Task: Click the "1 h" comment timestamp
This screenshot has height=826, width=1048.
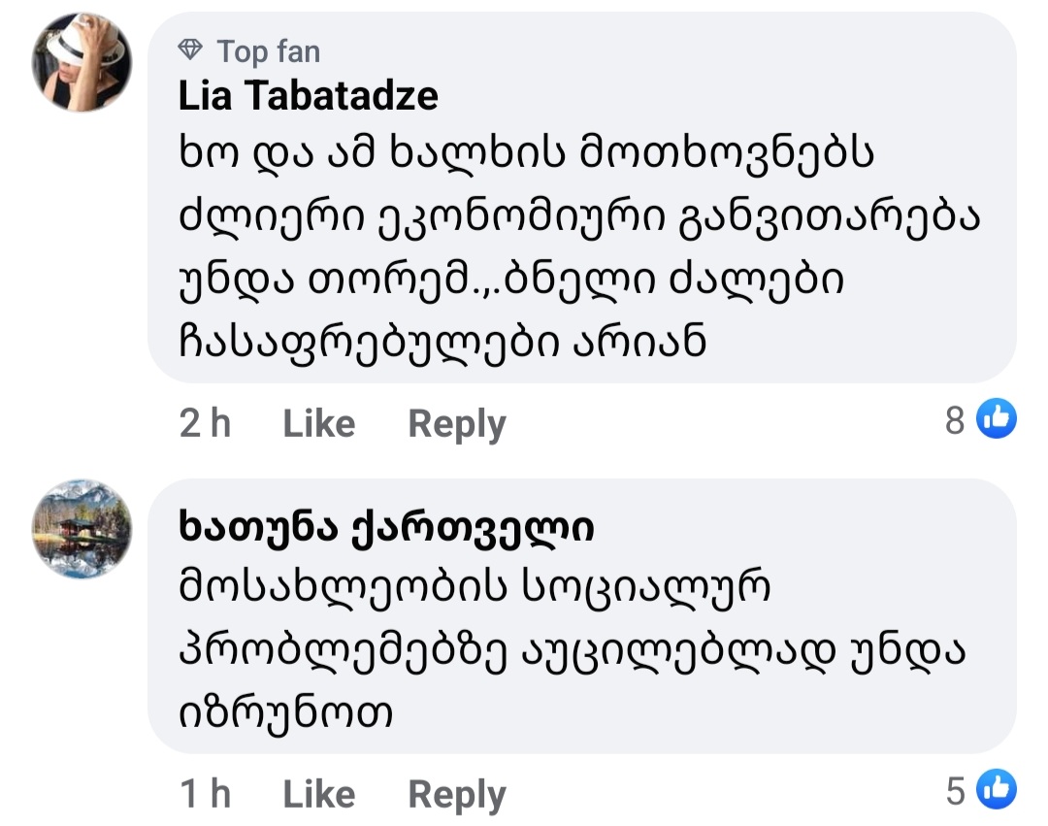Action: pyautogui.click(x=205, y=794)
